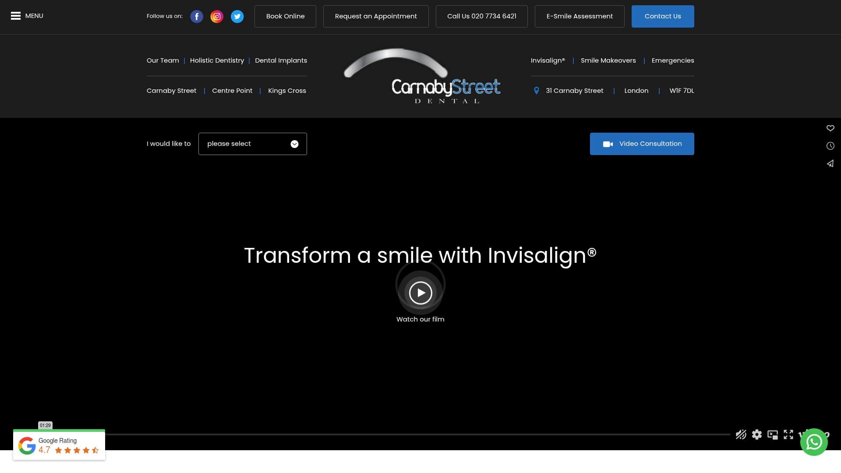Select the Centre Point location link

(x=232, y=91)
